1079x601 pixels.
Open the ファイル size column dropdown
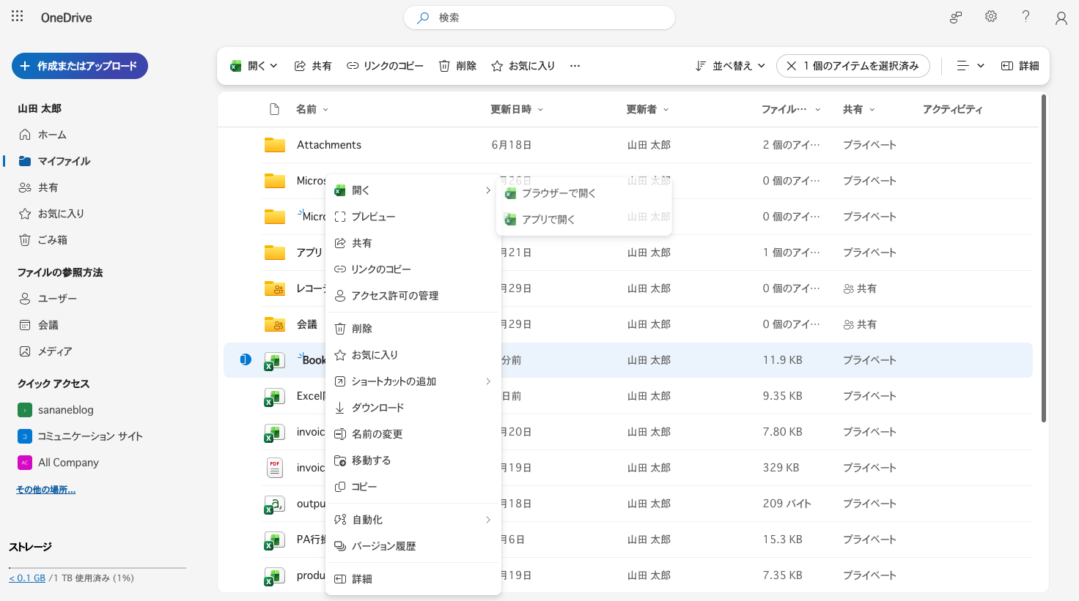(791, 109)
